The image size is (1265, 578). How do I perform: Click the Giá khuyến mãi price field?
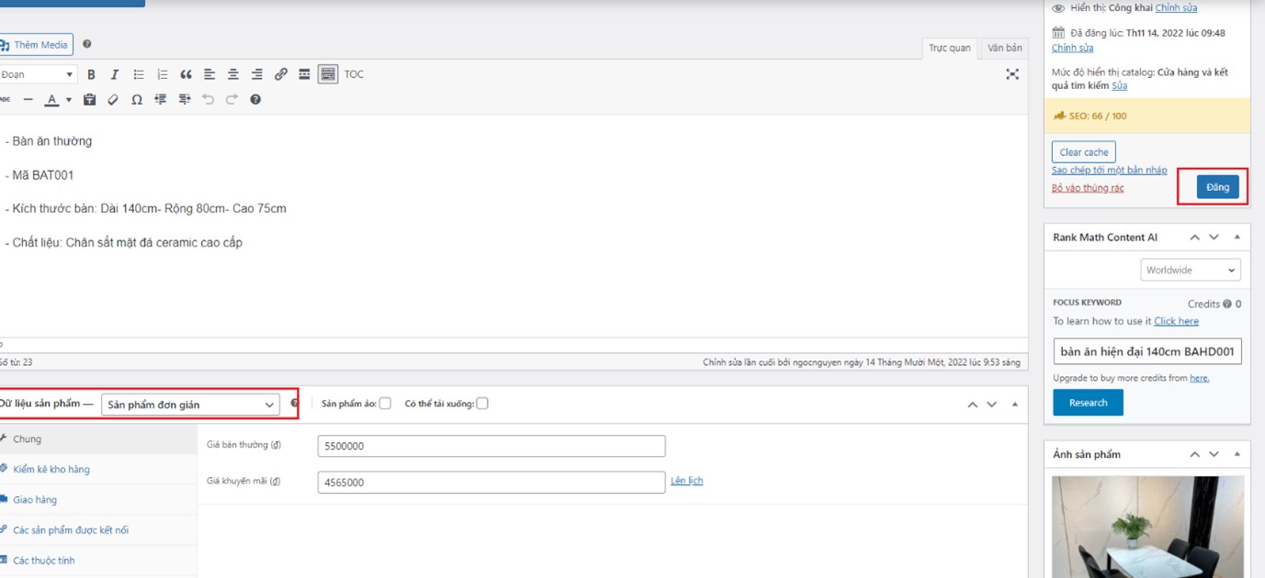click(491, 482)
